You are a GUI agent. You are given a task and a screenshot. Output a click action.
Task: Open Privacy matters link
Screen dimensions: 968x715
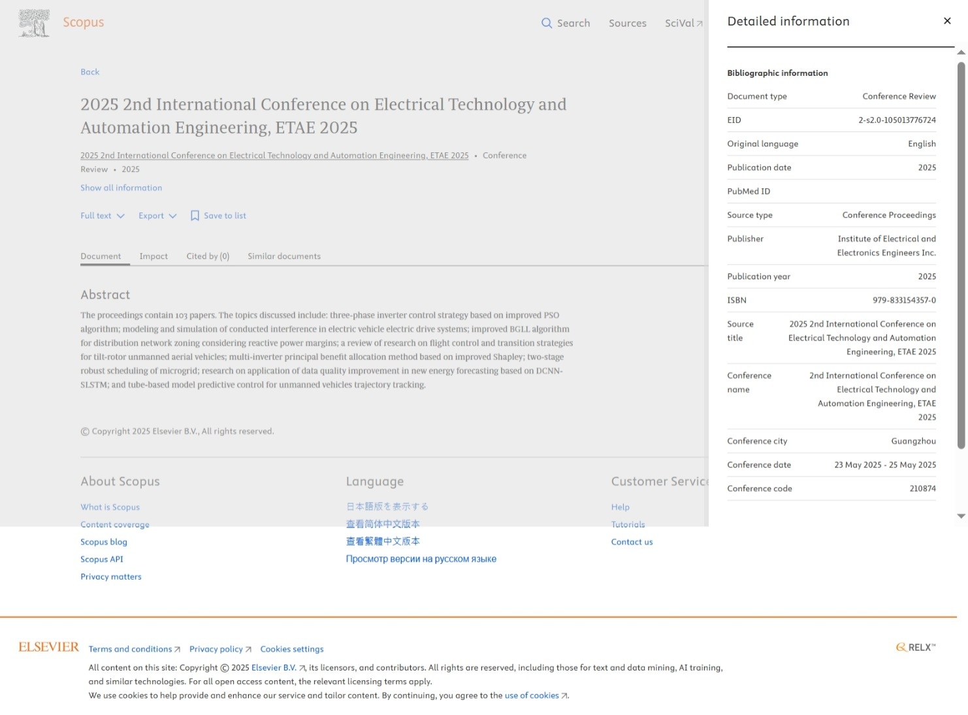tap(111, 576)
